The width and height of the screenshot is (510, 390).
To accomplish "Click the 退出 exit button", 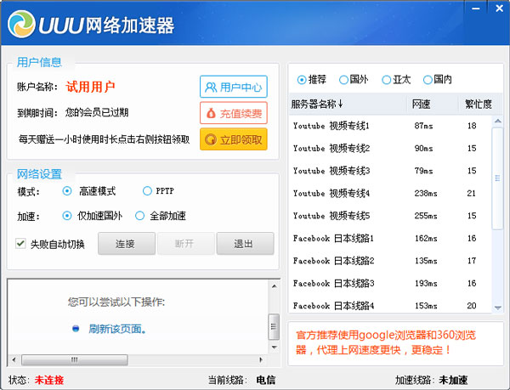I will (245, 243).
